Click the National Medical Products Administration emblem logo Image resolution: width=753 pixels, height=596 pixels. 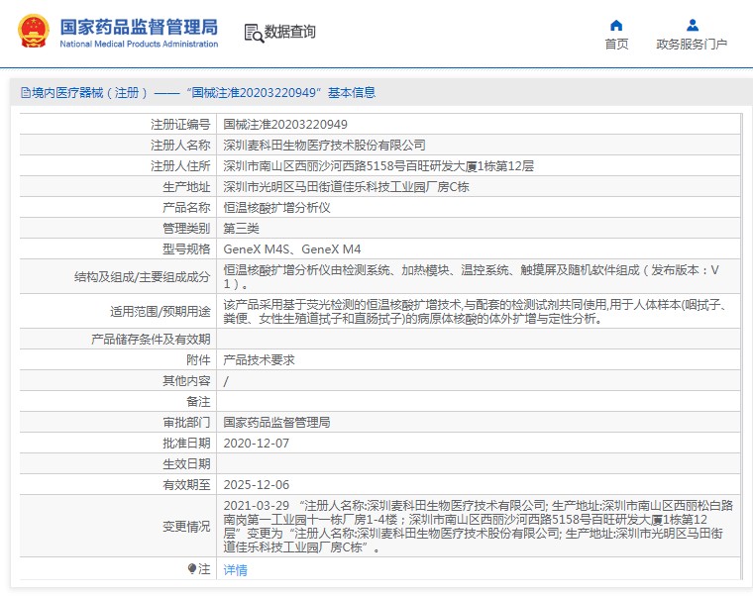pos(31,32)
